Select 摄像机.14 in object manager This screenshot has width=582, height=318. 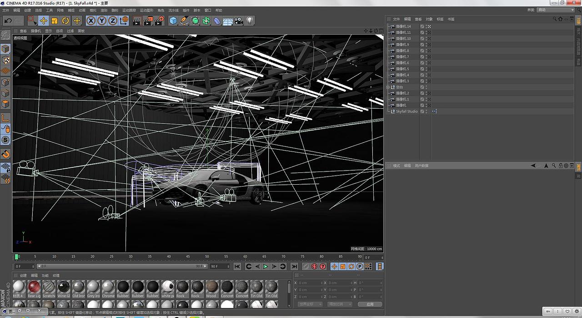click(x=403, y=26)
